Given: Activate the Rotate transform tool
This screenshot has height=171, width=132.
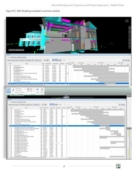Looking at the screenshot, I should [31, 90].
